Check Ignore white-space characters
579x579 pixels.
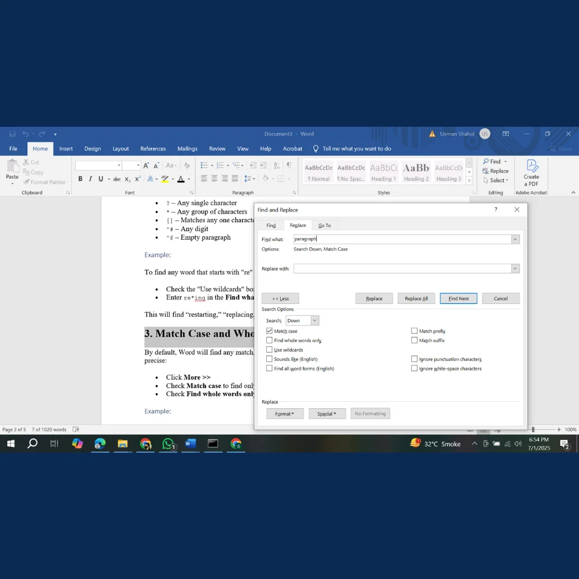[415, 368]
